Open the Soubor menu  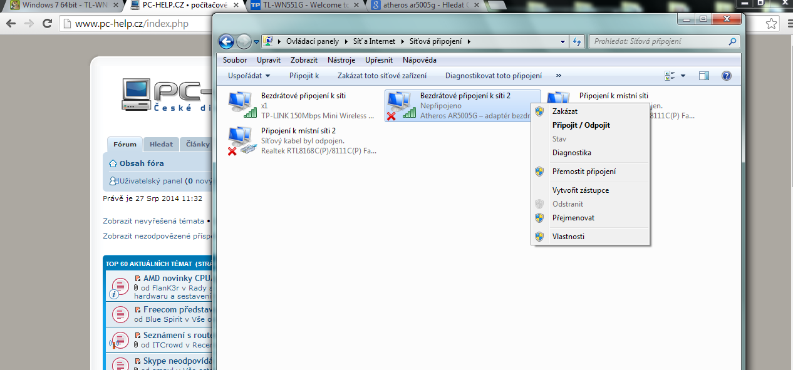click(x=235, y=60)
